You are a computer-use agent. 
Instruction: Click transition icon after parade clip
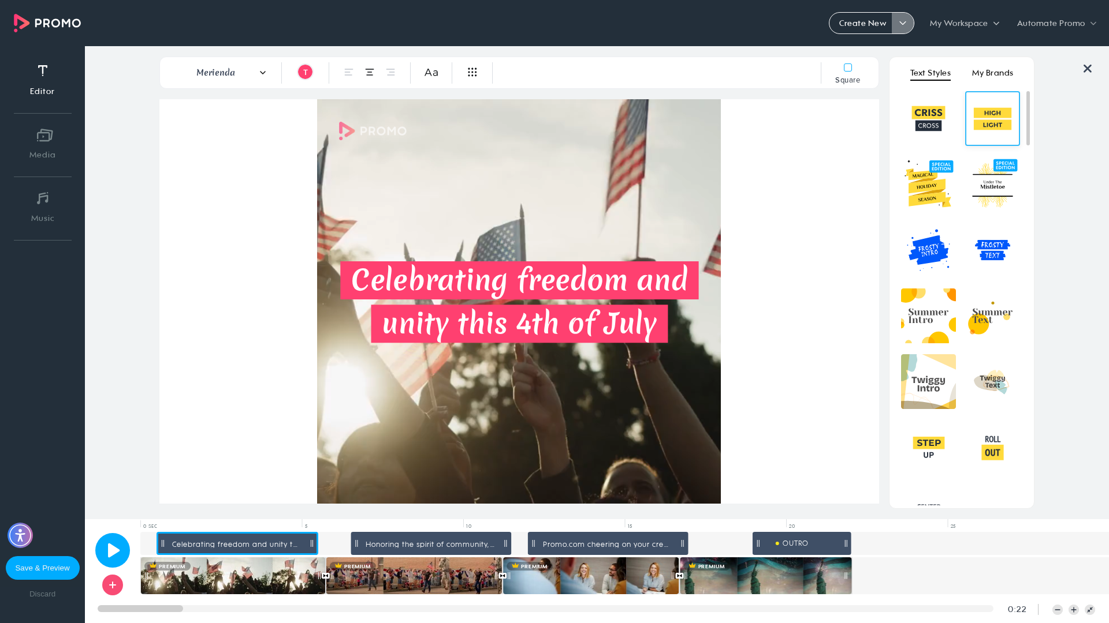pos(503,576)
